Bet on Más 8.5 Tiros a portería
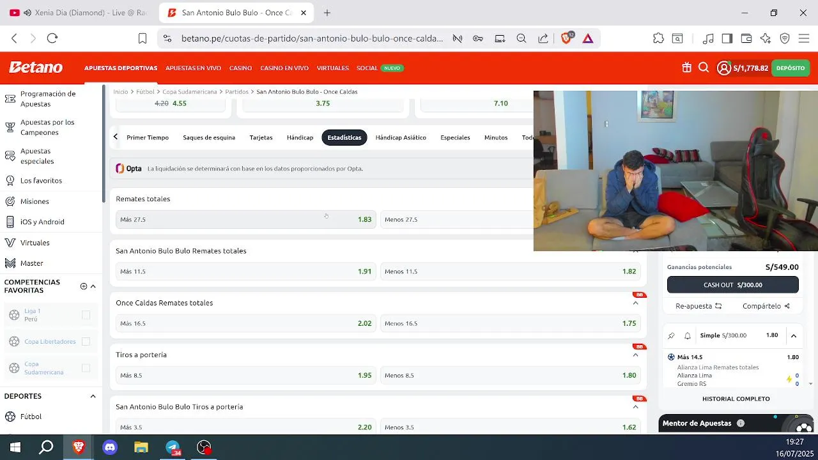This screenshot has width=818, height=460. pyautogui.click(x=245, y=375)
